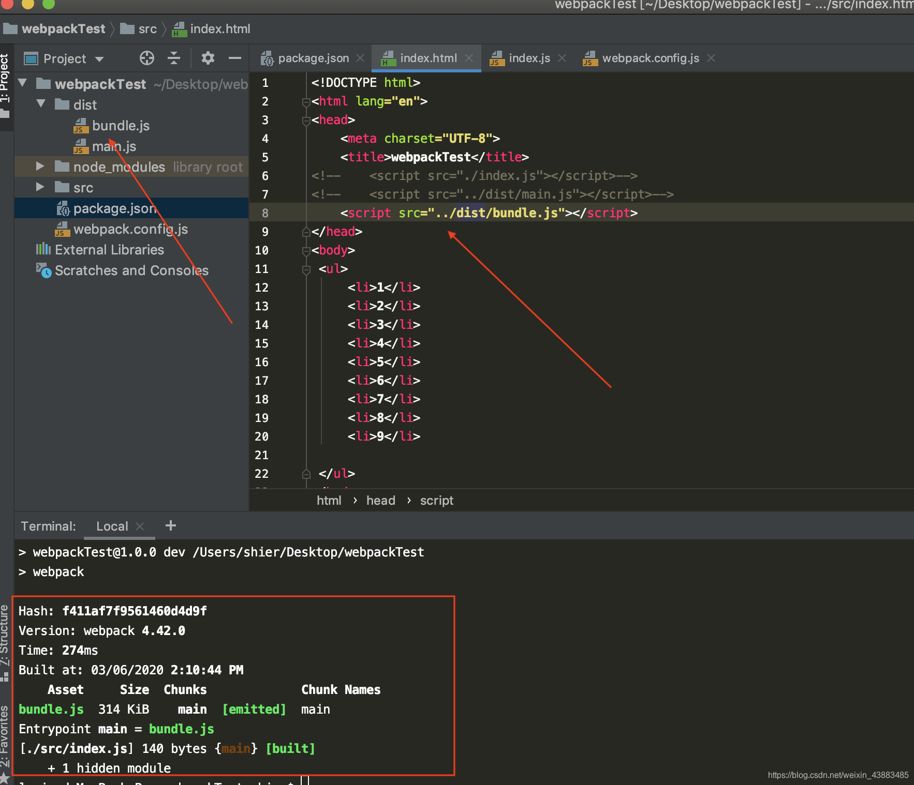Click the closing head fold marker line 9

[x=306, y=232]
